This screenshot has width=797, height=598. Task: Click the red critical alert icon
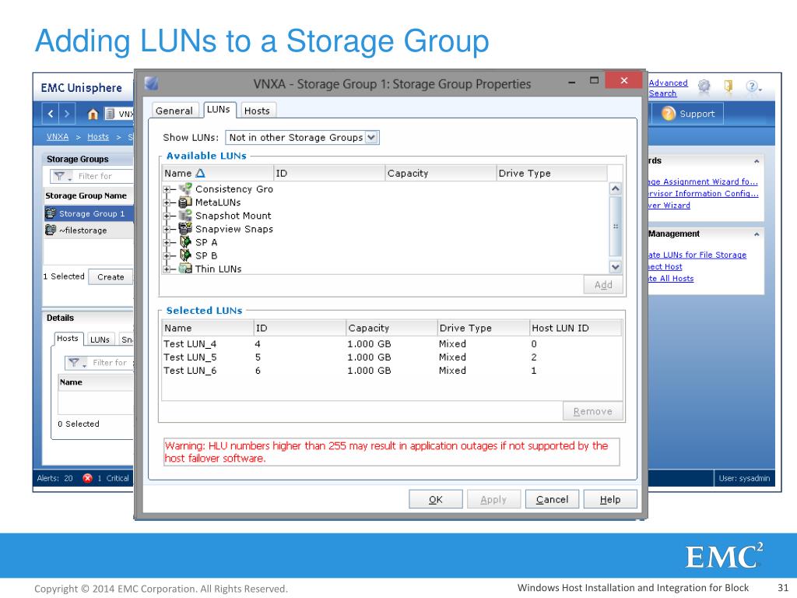click(x=87, y=478)
